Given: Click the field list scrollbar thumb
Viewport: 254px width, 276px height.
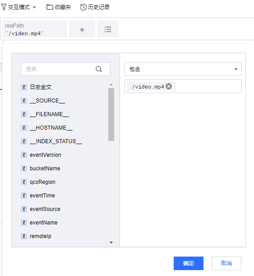Looking at the screenshot, I should pos(111,114).
